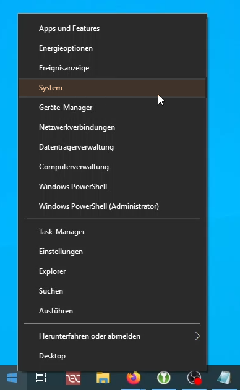
Task: Open File Explorer from the taskbar
Action: pos(103,378)
